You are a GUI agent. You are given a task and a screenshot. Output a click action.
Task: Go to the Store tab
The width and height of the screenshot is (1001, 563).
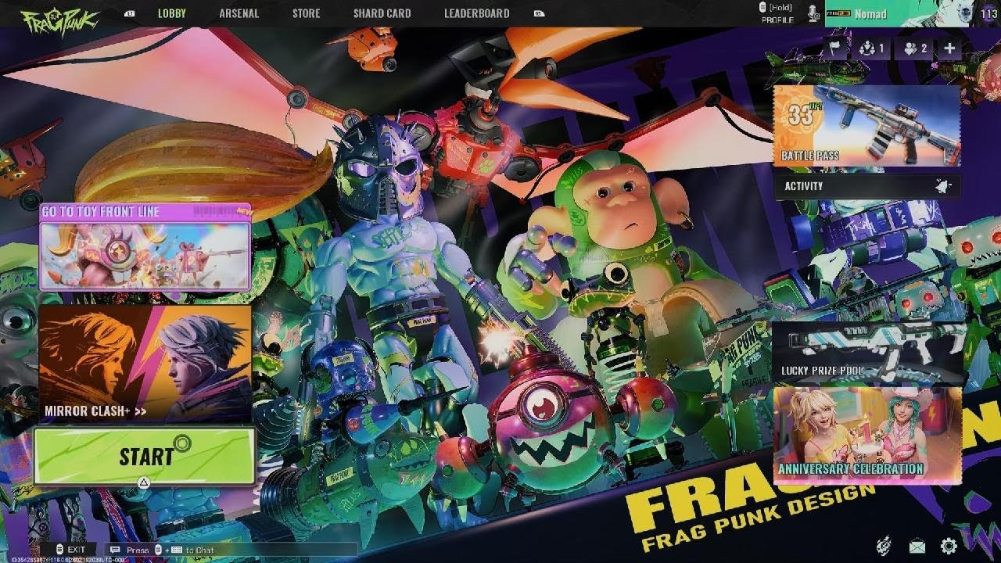(306, 13)
